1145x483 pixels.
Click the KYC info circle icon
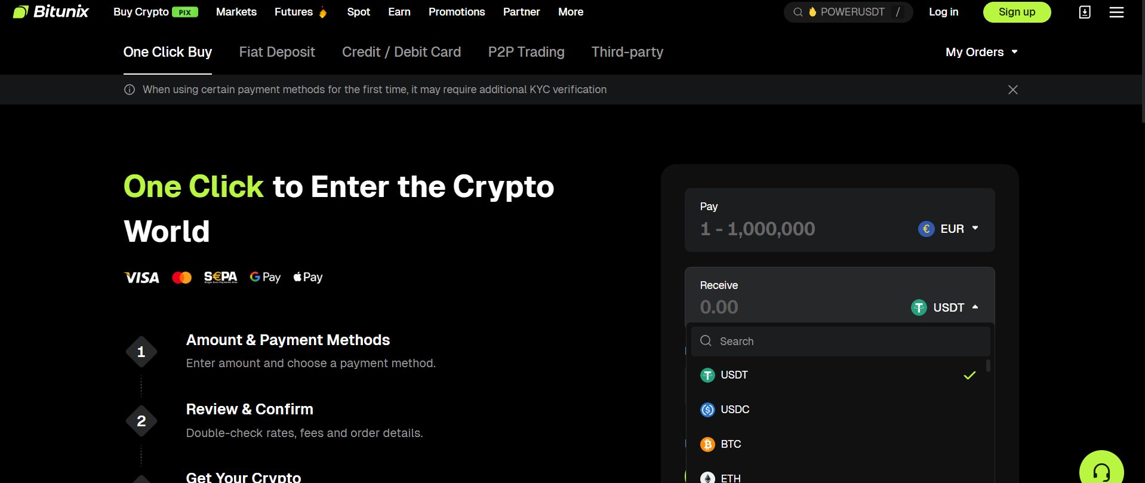[x=130, y=90]
